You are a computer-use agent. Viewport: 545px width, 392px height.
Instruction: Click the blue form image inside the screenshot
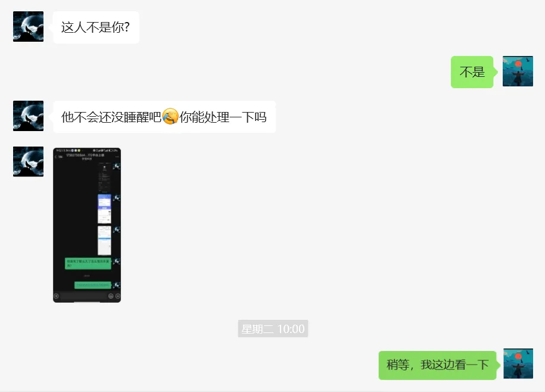105,209
